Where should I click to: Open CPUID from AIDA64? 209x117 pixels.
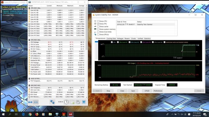pyautogui.click(x=147, y=91)
